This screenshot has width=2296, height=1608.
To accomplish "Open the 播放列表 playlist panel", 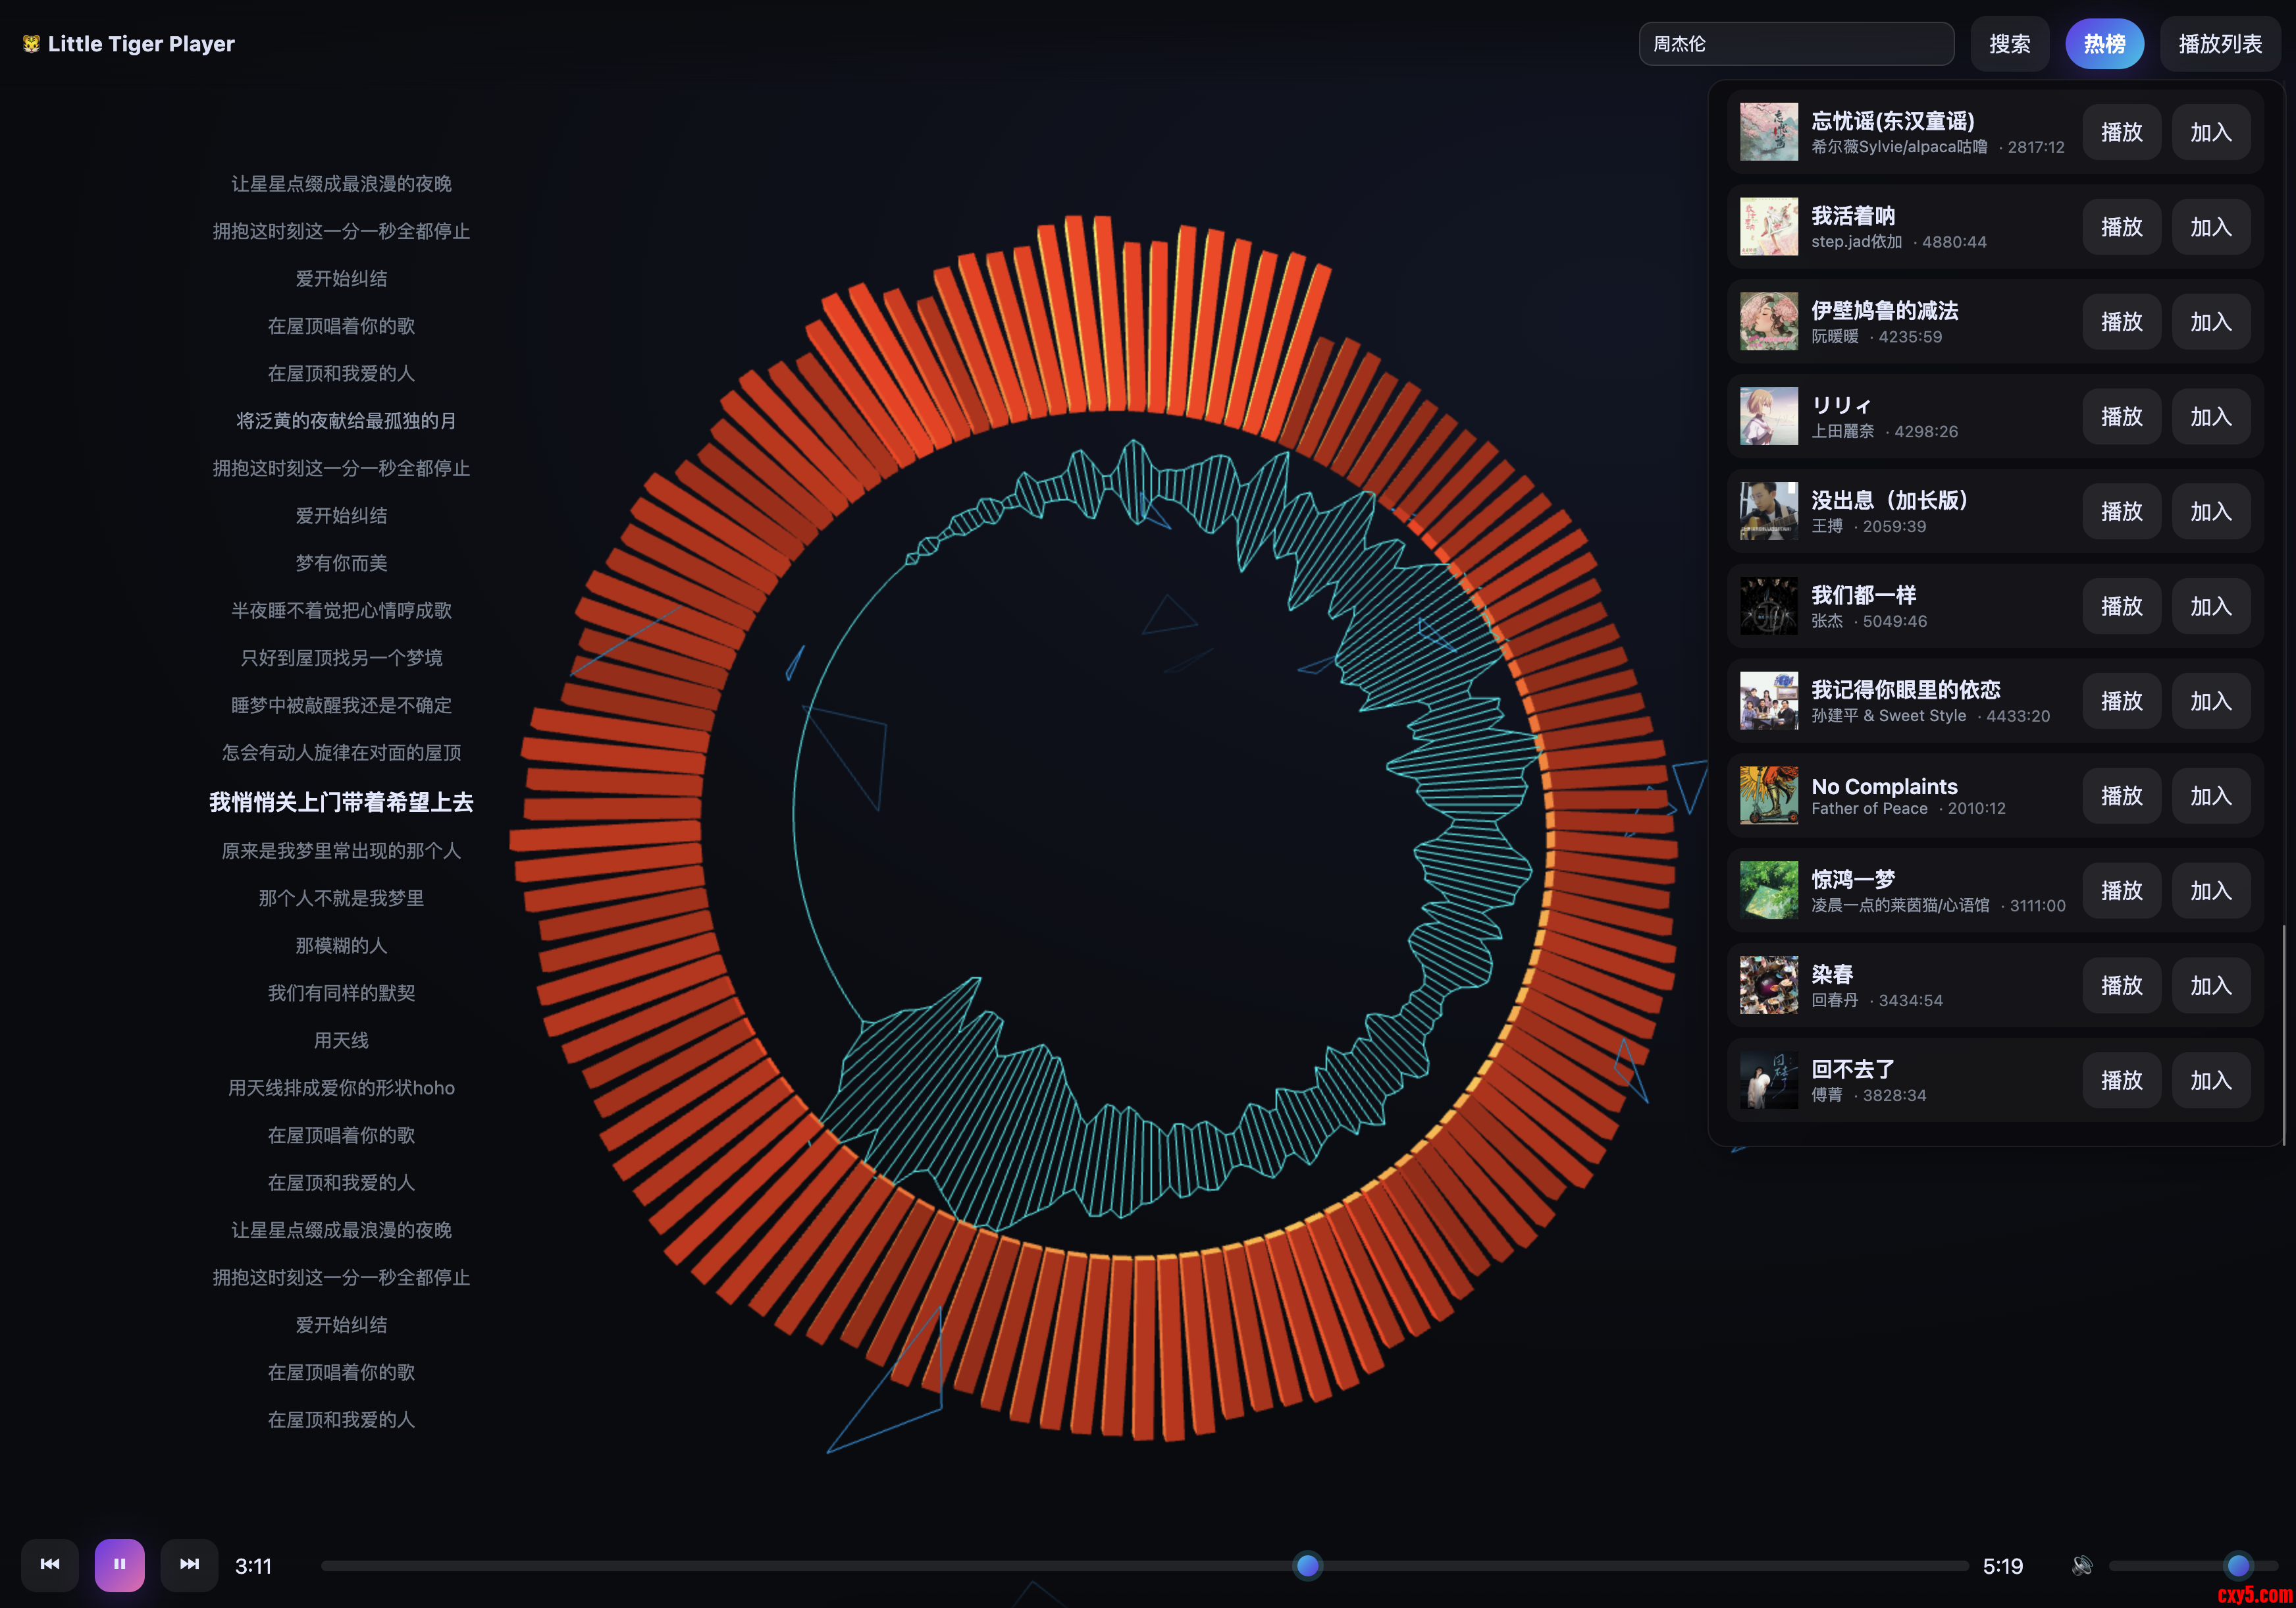I will [2219, 44].
